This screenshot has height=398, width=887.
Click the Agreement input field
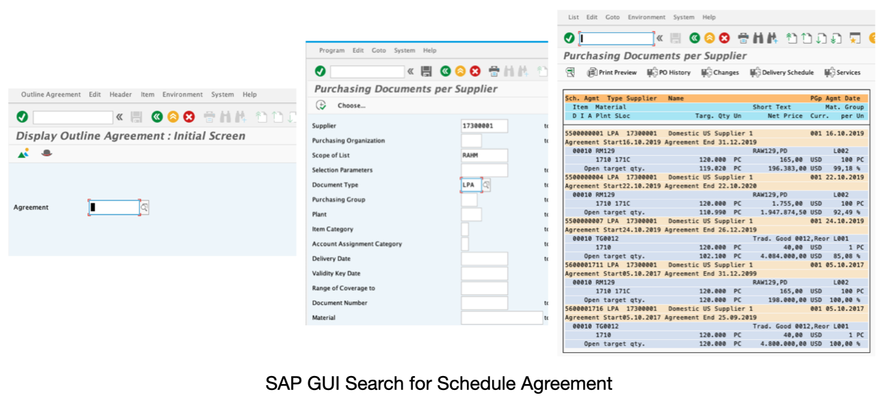pos(114,208)
